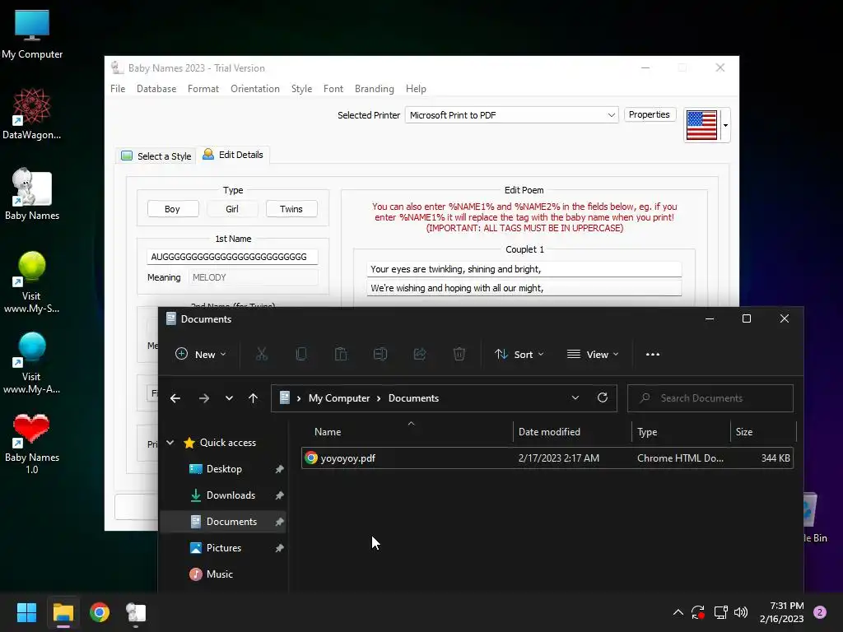The width and height of the screenshot is (843, 632).
Task: Open the Windows Start button
Action: pos(26,612)
